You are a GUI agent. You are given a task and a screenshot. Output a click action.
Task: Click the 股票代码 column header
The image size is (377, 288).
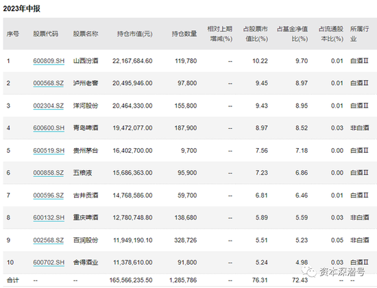[45, 34]
